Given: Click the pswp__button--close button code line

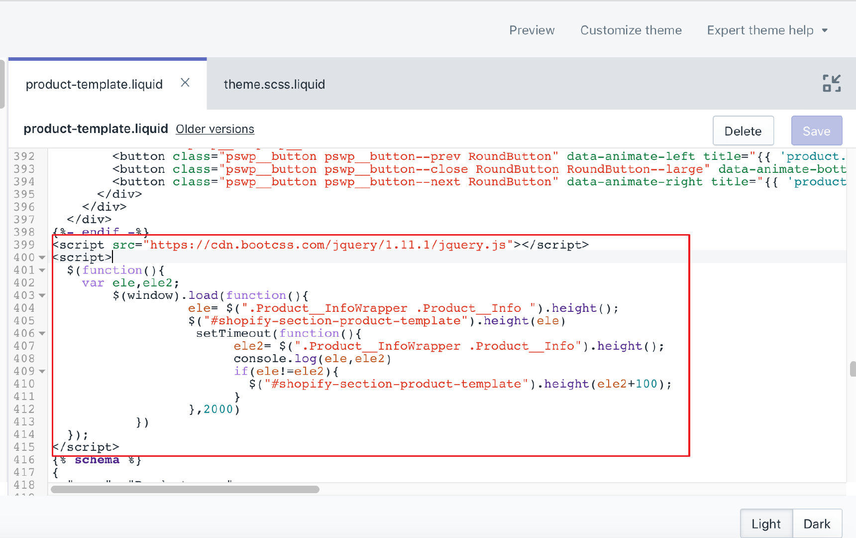Looking at the screenshot, I should (479, 169).
